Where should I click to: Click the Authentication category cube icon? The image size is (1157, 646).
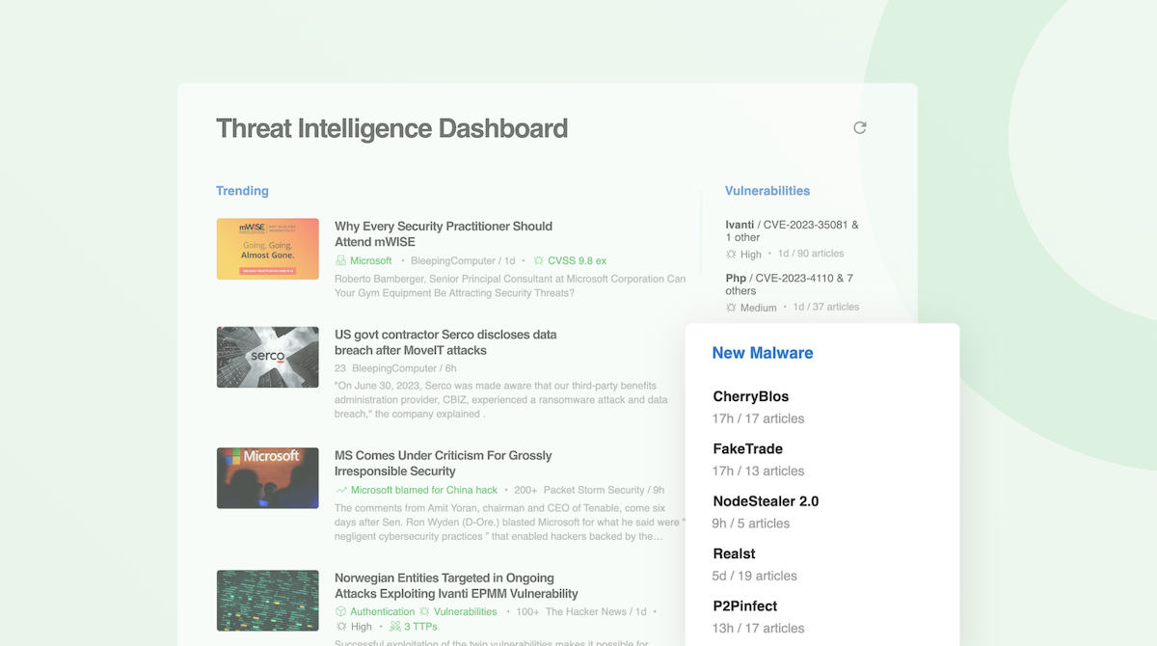341,610
